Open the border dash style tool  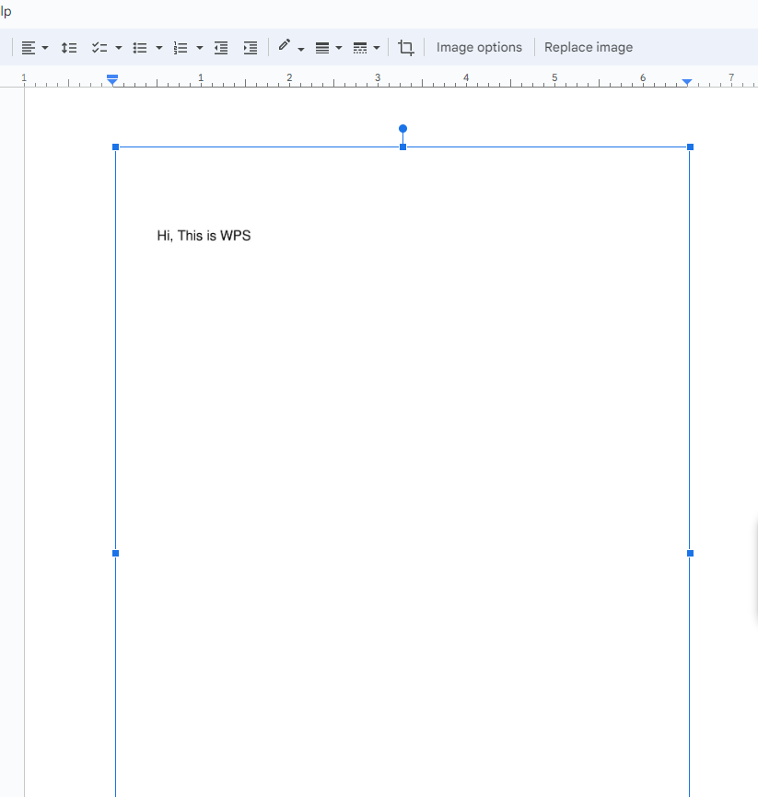[360, 47]
